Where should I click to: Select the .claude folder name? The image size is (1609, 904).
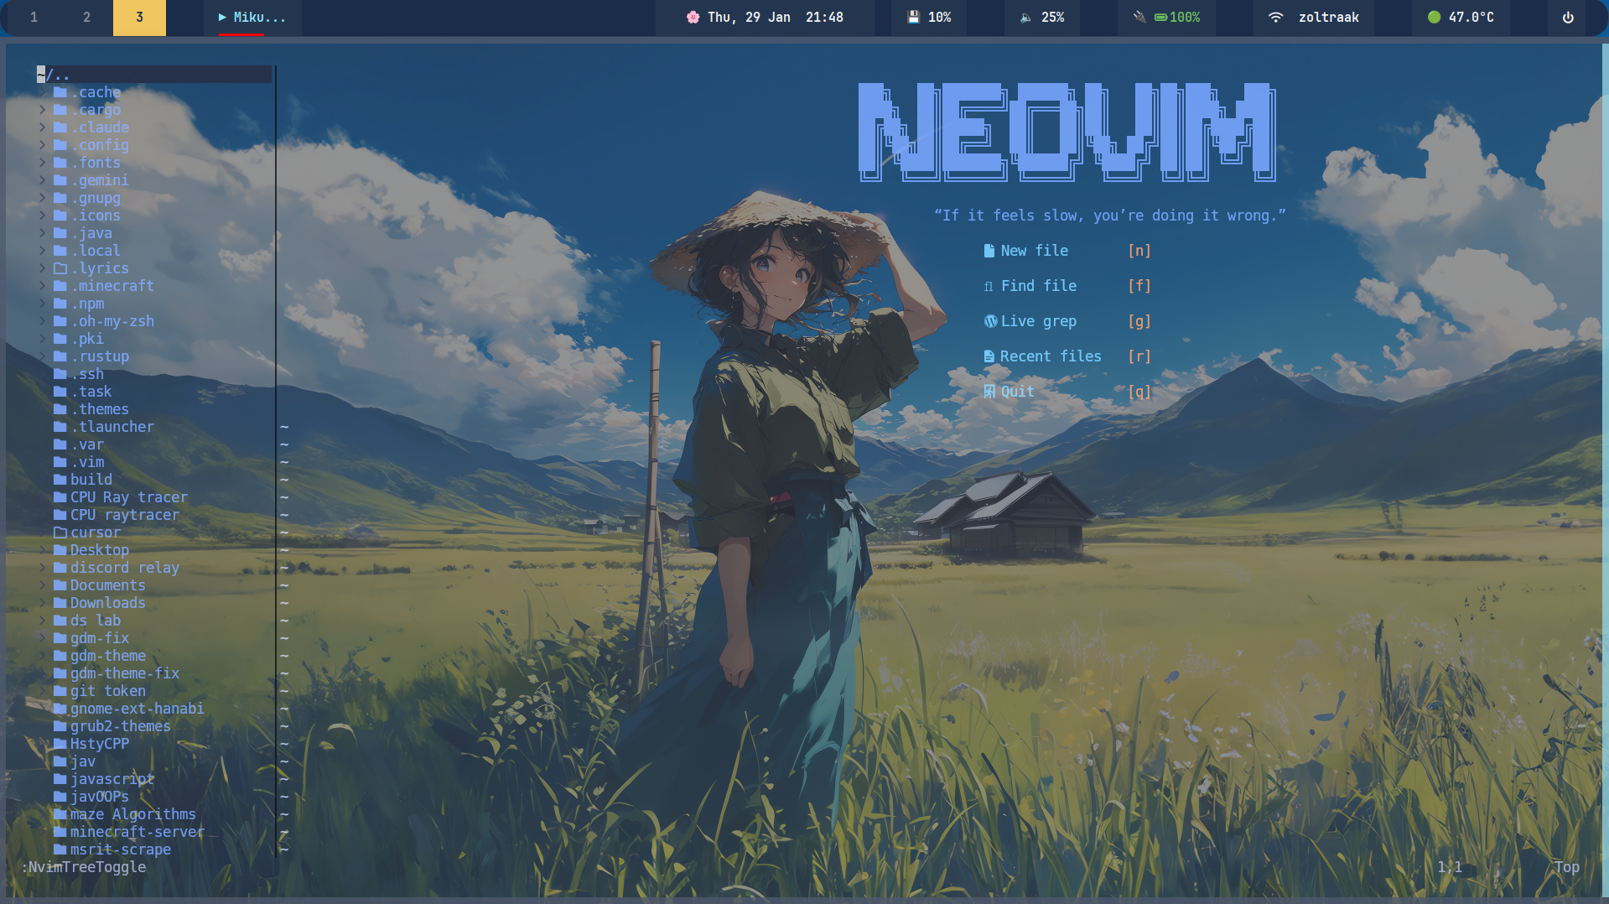pos(100,127)
